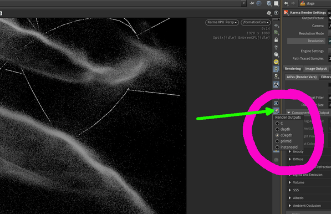Click the Resolution parameter label
This screenshot has width=331, height=214.
click(x=315, y=41)
